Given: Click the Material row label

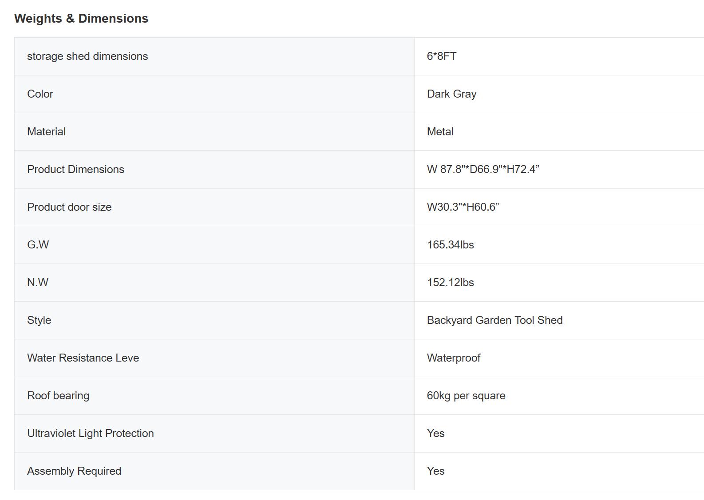Looking at the screenshot, I should 46,132.
